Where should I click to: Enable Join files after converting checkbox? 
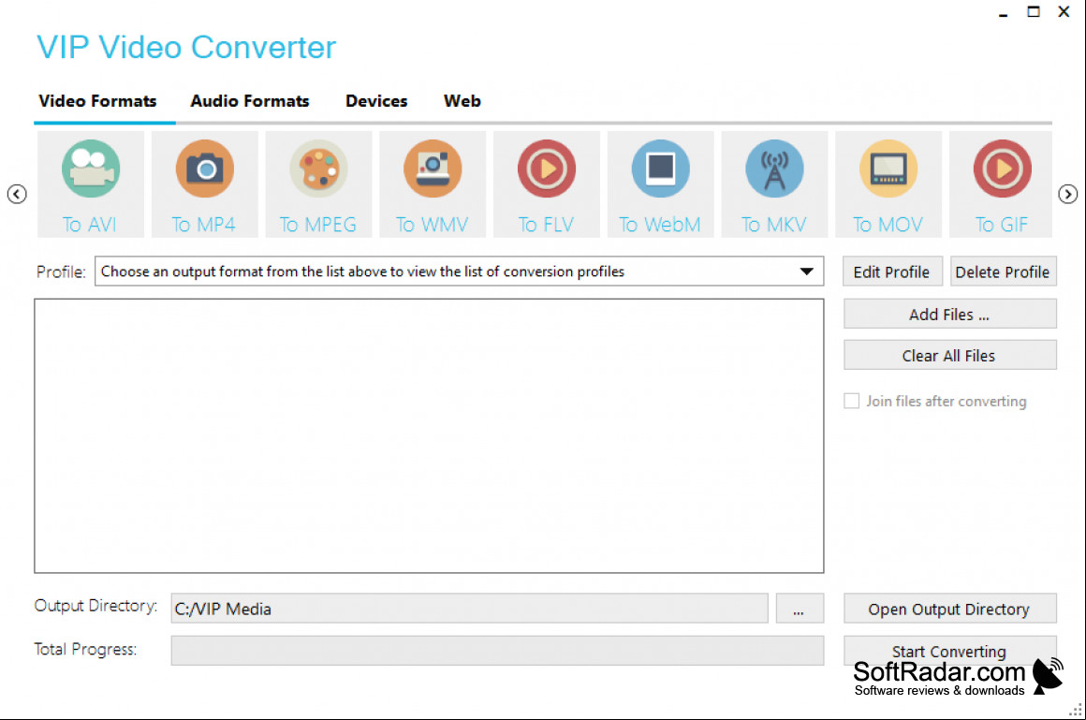[x=852, y=402]
